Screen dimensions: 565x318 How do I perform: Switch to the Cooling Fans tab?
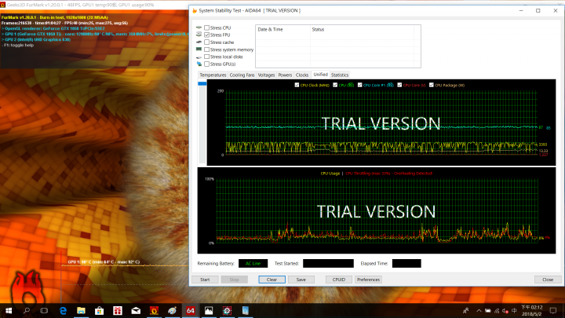pyautogui.click(x=242, y=75)
